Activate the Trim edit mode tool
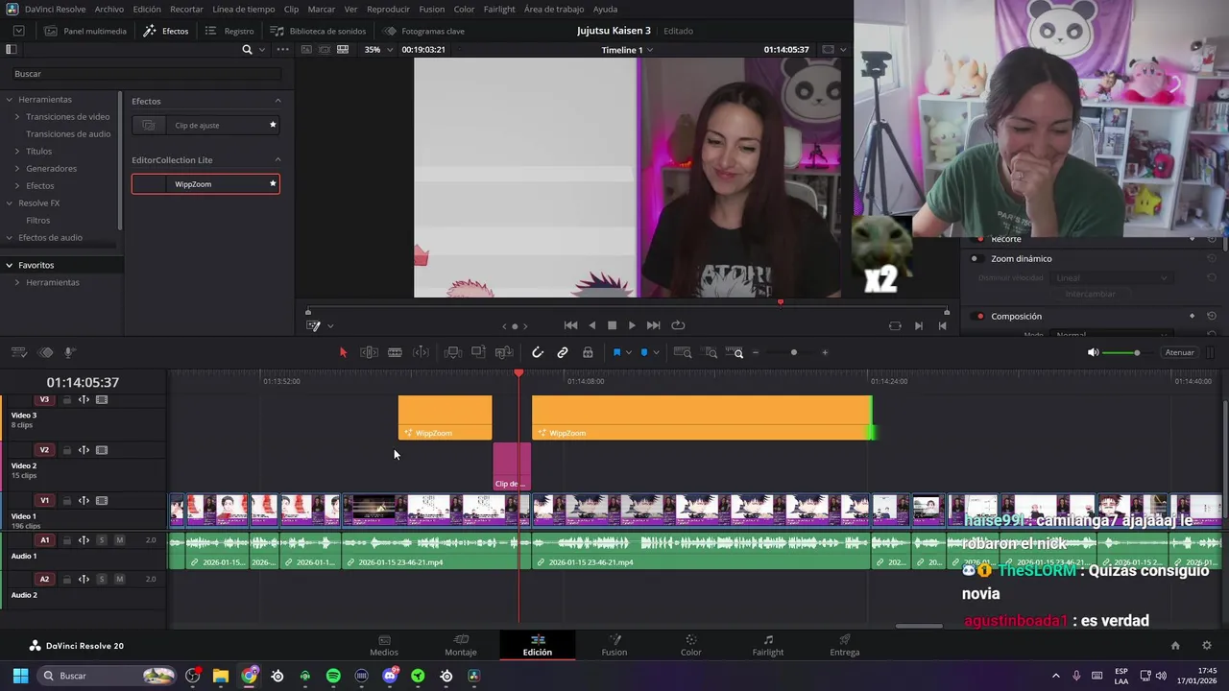Viewport: 1229px width, 691px height. [x=369, y=352]
